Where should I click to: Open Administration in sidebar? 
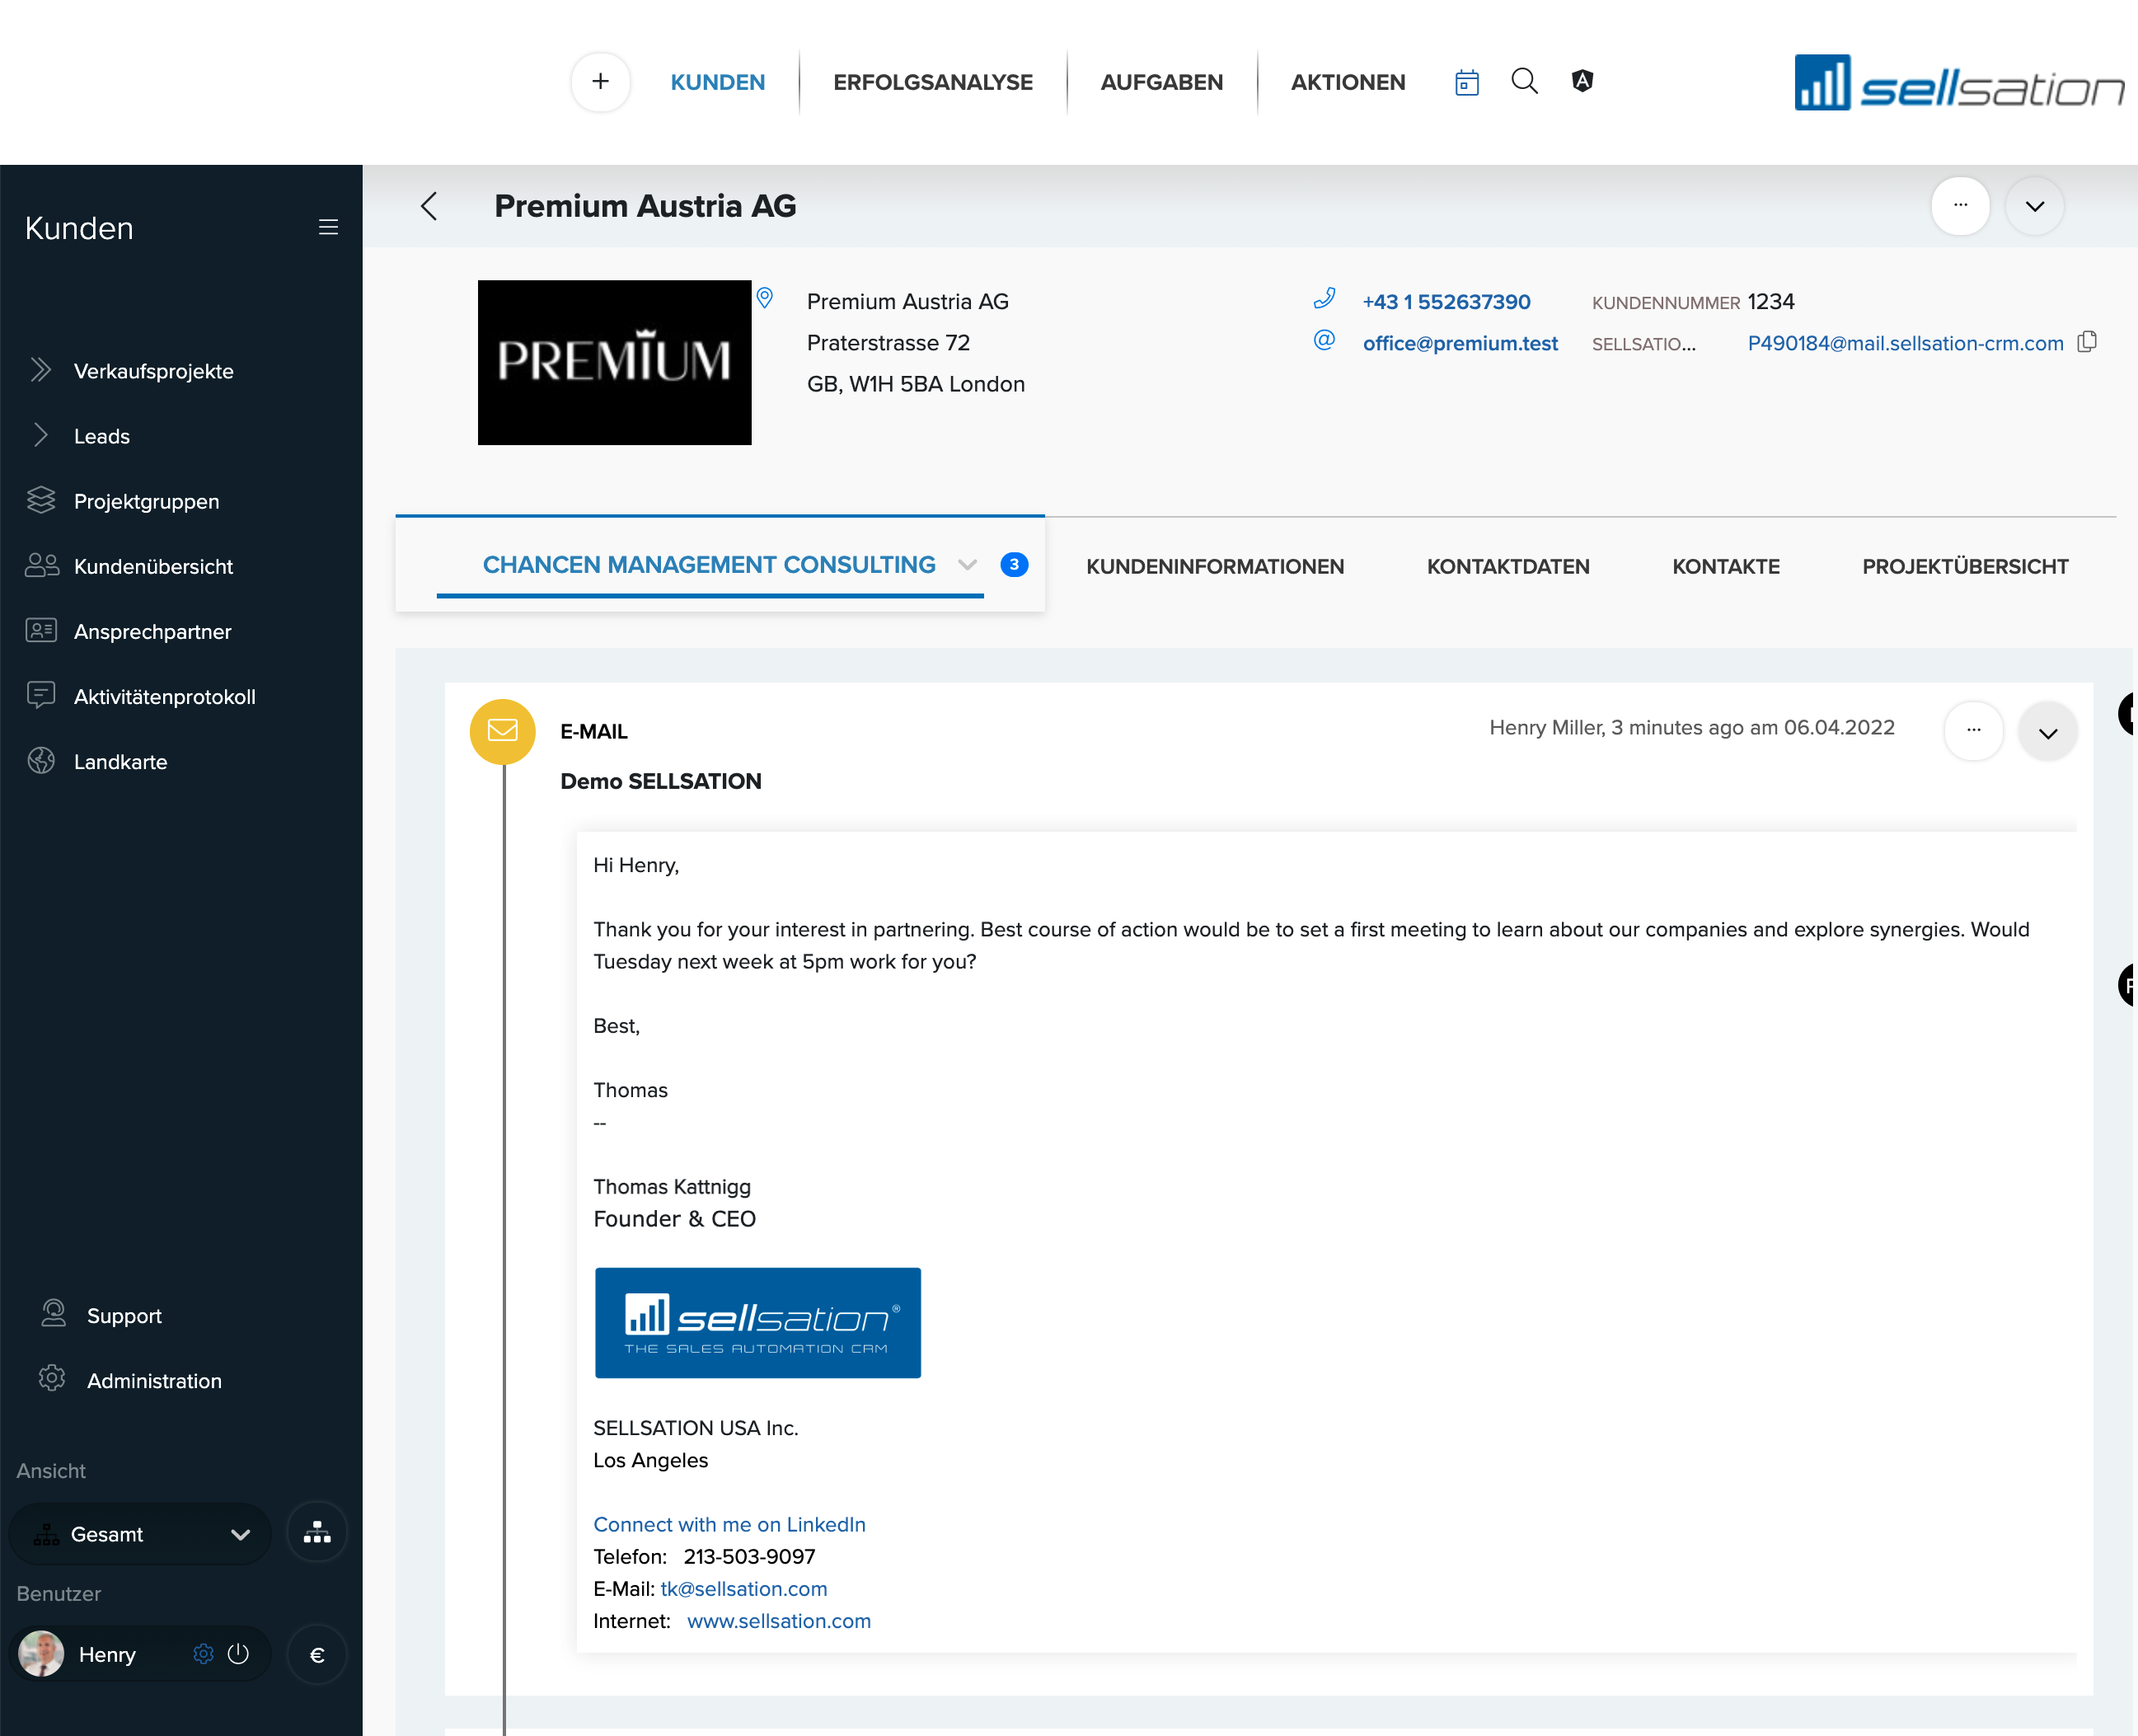[x=154, y=1380]
